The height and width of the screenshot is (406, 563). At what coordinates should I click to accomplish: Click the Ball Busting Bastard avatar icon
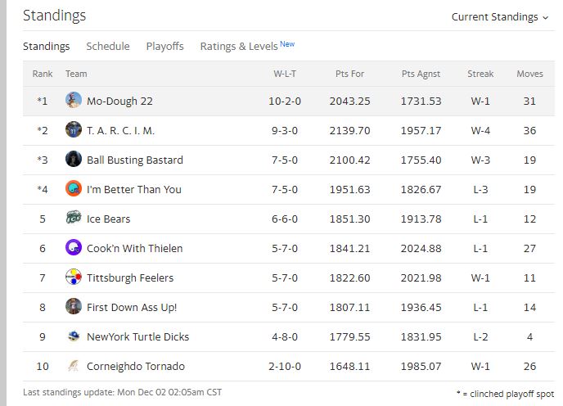[74, 160]
